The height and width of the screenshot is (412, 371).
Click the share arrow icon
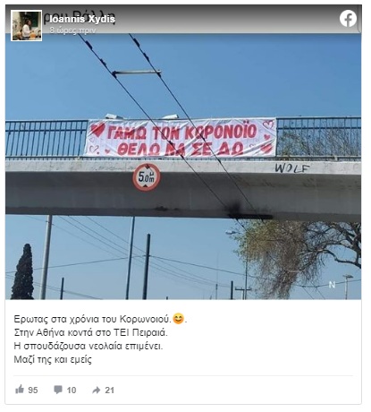pyautogui.click(x=97, y=390)
